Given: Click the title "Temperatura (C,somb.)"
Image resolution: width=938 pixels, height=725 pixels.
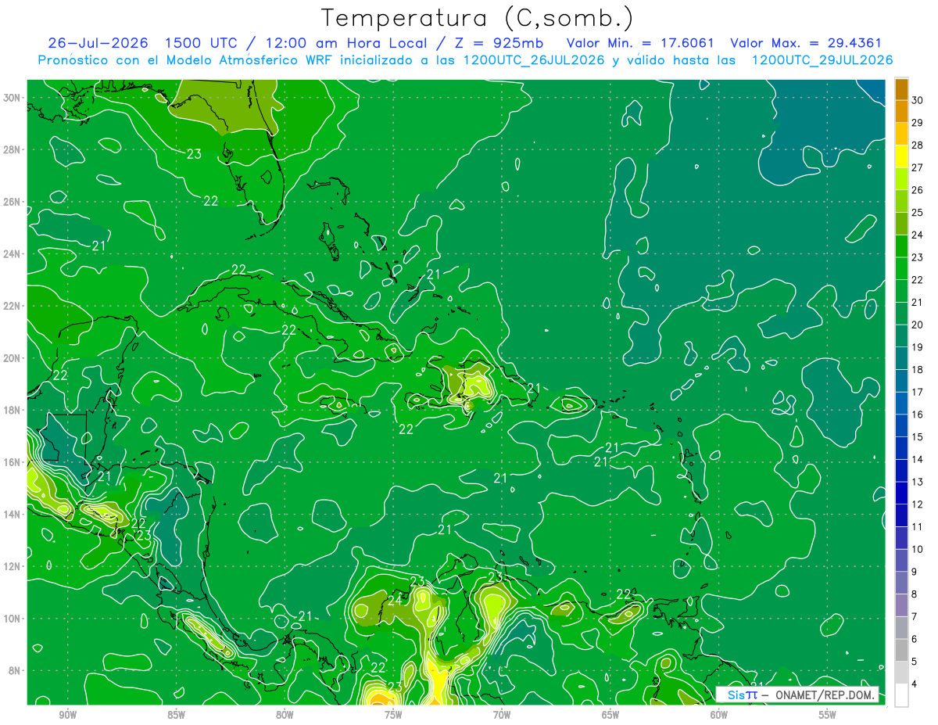Looking at the screenshot, I should [x=478, y=18].
